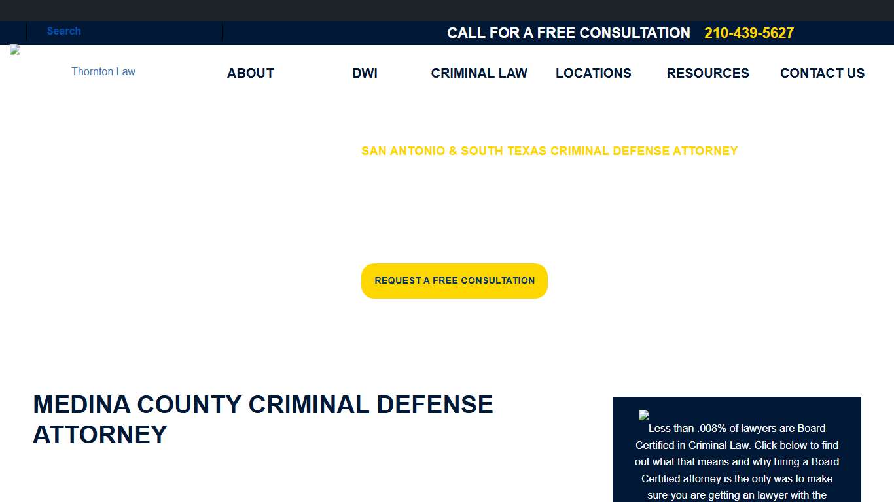The height and width of the screenshot is (502, 894).
Task: Expand the RESOURCES navigation item
Action: pyautogui.click(x=707, y=73)
